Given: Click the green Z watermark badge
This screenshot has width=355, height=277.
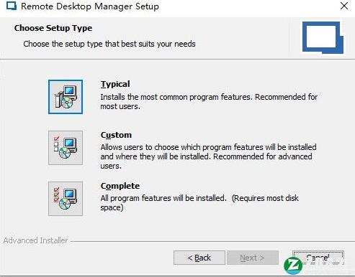Looking at the screenshot, I should point(293,266).
